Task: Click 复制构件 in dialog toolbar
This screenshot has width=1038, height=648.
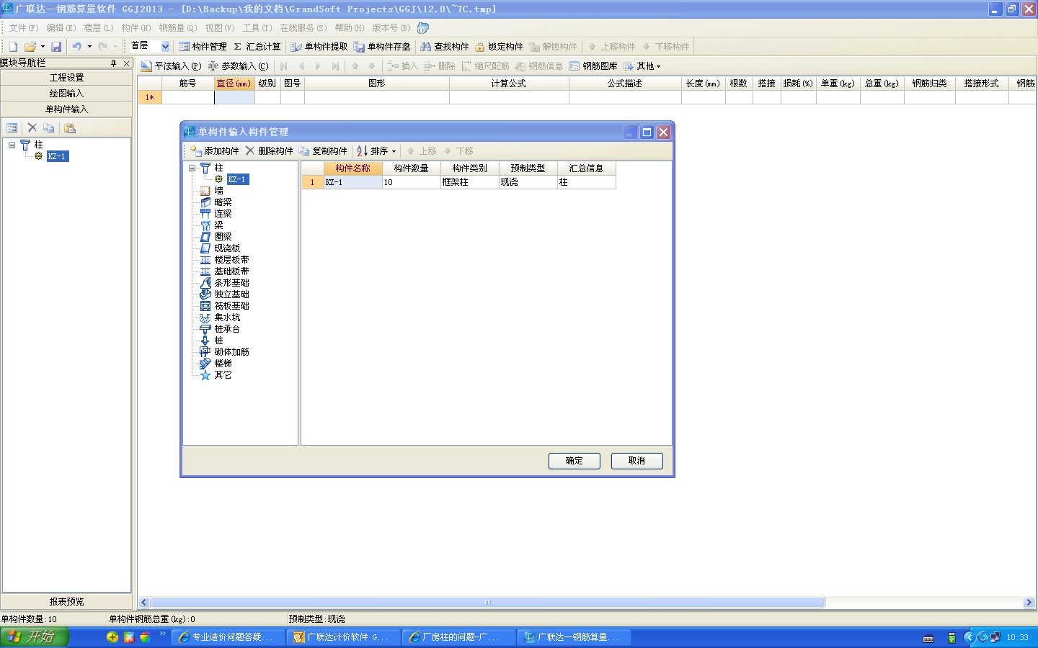Action: tap(323, 151)
